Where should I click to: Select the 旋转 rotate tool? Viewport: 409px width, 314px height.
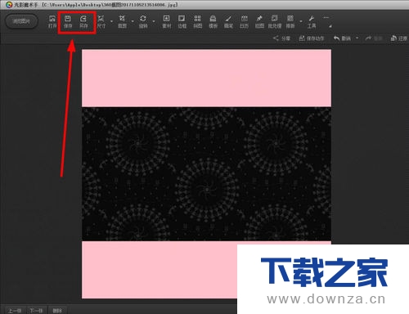click(143, 22)
